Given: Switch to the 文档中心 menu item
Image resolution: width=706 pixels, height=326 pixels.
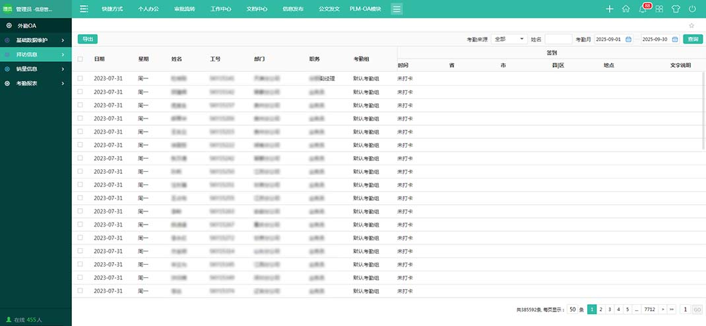Looking at the screenshot, I should click(257, 9).
